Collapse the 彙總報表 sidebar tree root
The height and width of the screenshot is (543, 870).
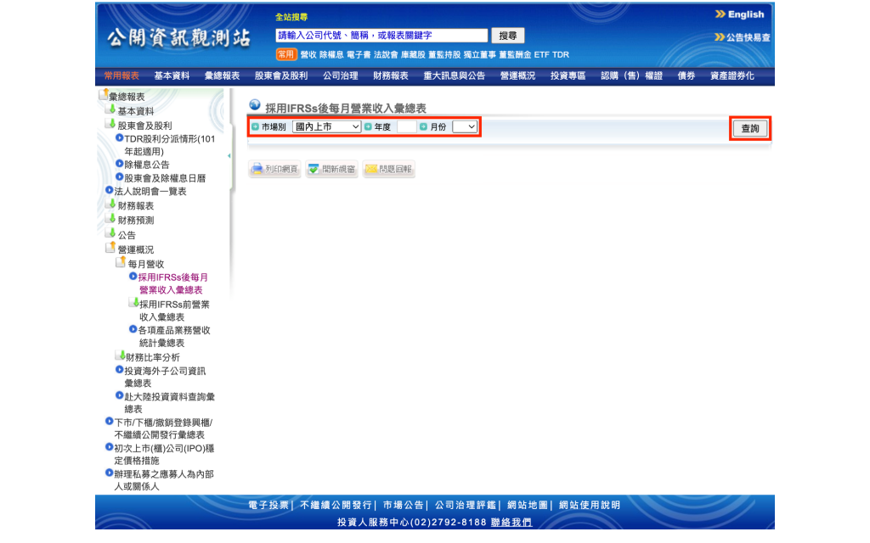(x=104, y=95)
